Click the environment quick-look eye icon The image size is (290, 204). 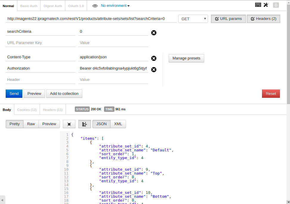click(x=95, y=6)
